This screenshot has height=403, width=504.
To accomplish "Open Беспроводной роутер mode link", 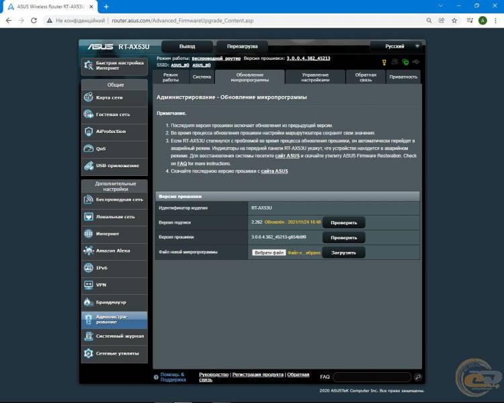I will pos(216,58).
